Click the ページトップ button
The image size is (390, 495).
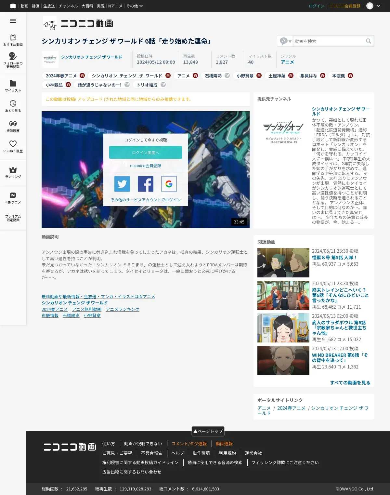pyautogui.click(x=208, y=431)
